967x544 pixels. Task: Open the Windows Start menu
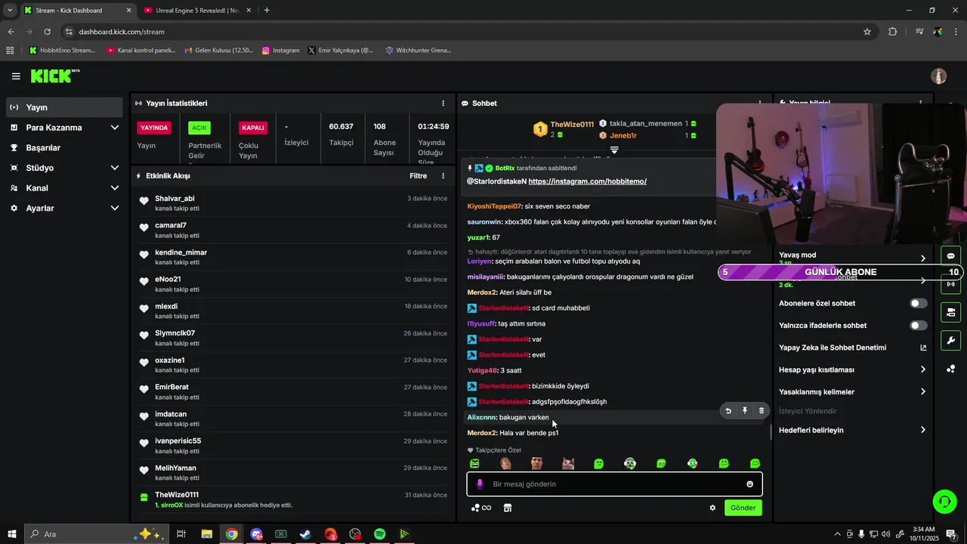tap(11, 534)
